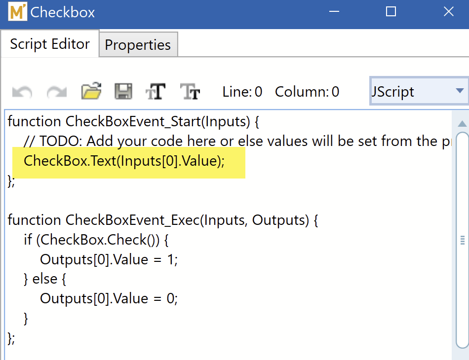Viewport: 469px width, 360px height.
Task: Click the vertical scrollbar thumb
Action: [x=462, y=239]
